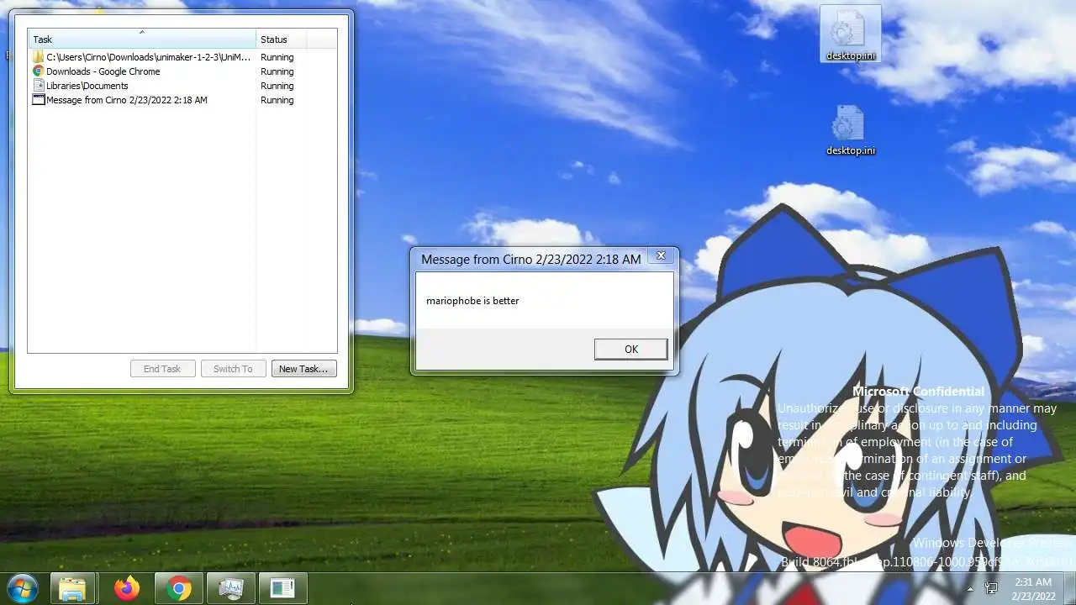Click the Switch To button
This screenshot has width=1076, height=605.
tap(233, 369)
